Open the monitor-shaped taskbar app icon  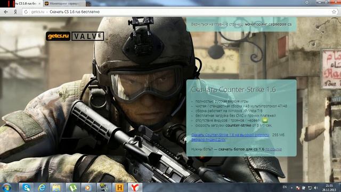coord(104,188)
